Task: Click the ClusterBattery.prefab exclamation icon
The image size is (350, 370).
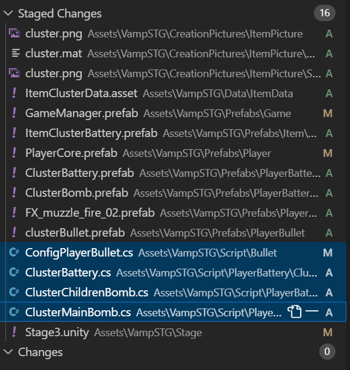Action: click(14, 173)
